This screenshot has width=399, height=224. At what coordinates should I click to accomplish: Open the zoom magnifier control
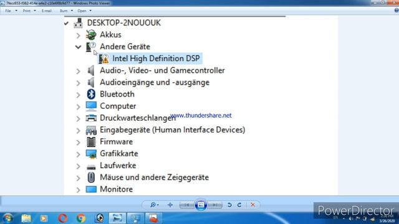(x=154, y=205)
